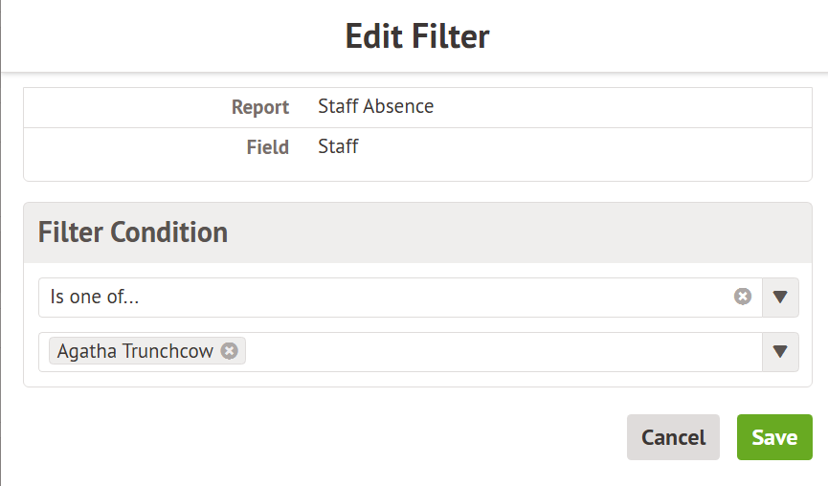Viewport: 828px width, 486px height.
Task: Expand the staff selection dropdown arrow
Action: [x=780, y=352]
